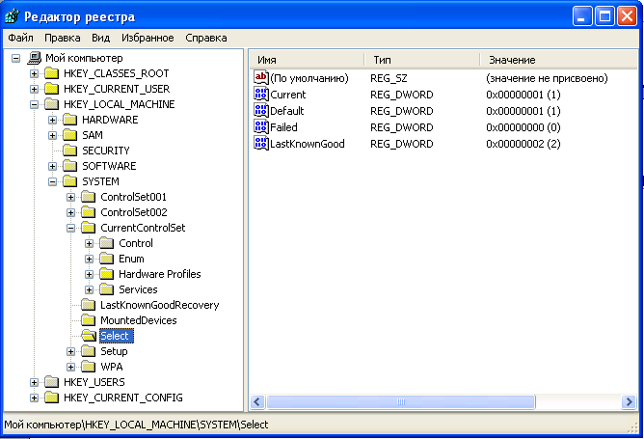Expand HKEY_CURRENT_CONFIG branch
This screenshot has height=439, width=644.
[x=34, y=398]
